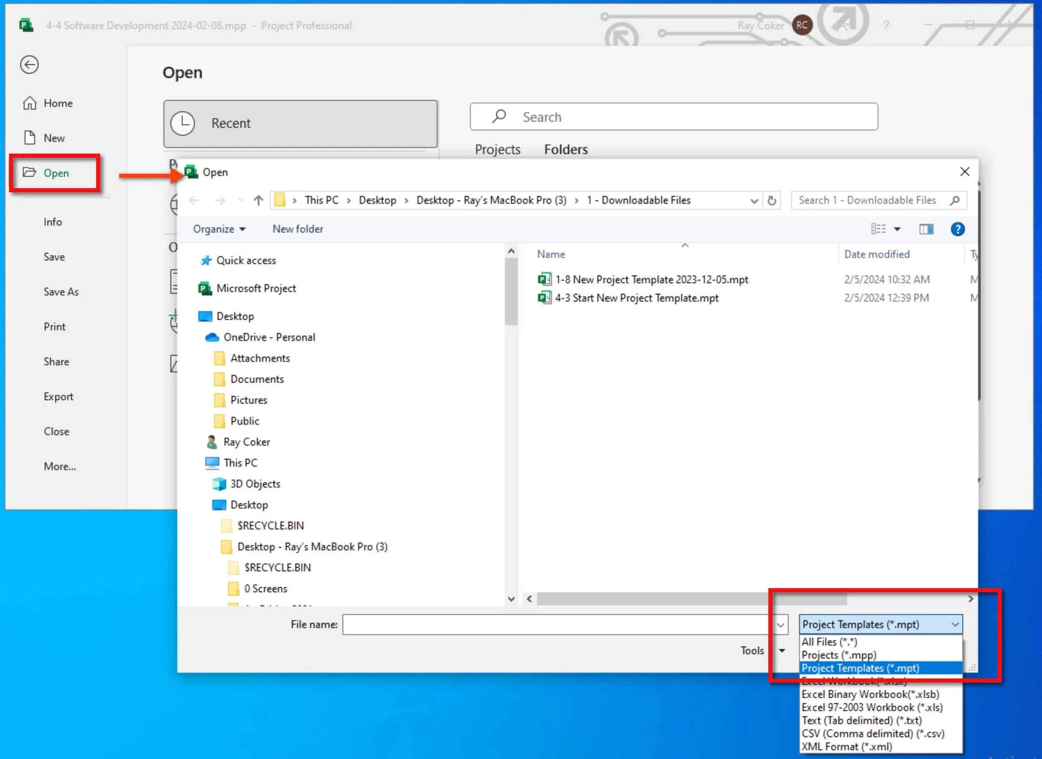1042x759 pixels.
Task: Click the New folder button
Action: click(x=297, y=229)
